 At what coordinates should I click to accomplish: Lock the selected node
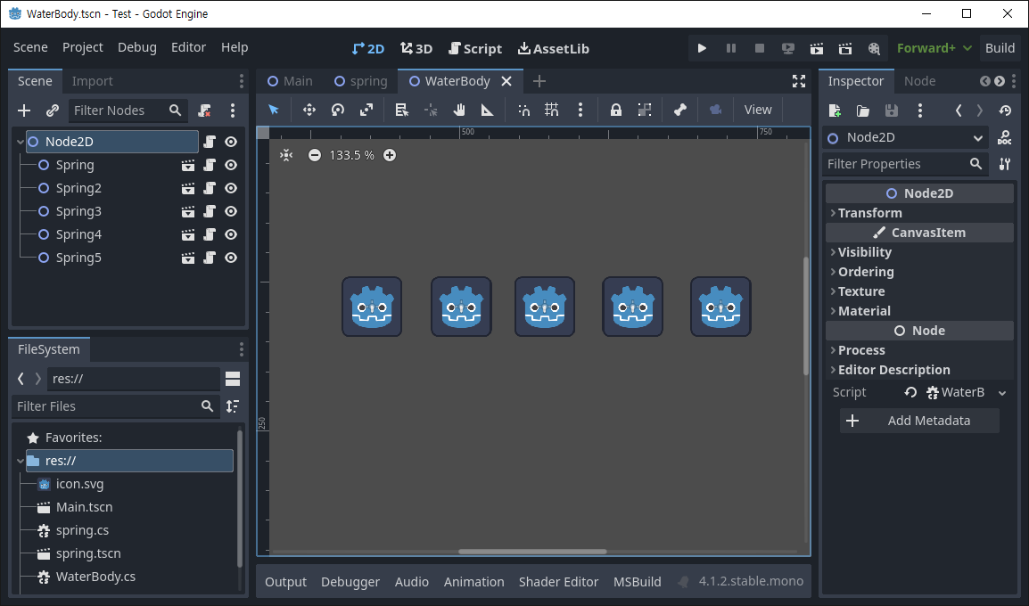point(615,110)
